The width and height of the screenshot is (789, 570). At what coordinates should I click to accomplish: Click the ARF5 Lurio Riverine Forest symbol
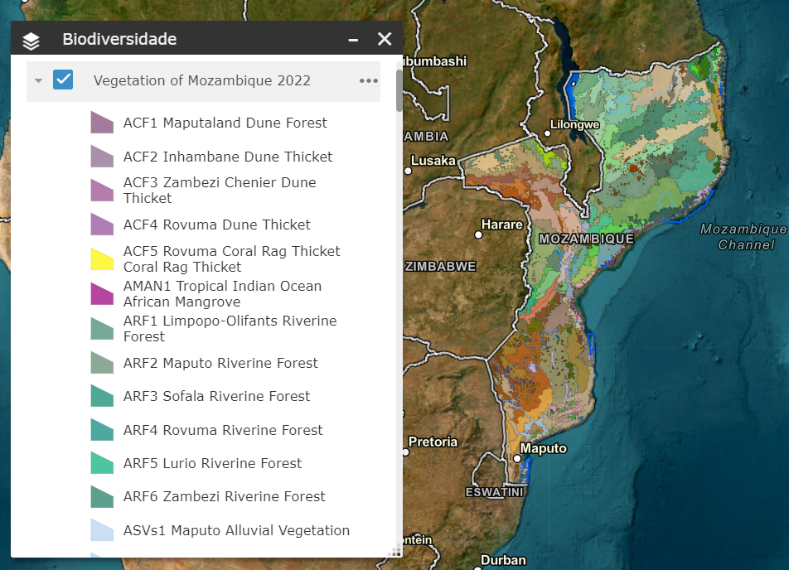tap(102, 463)
